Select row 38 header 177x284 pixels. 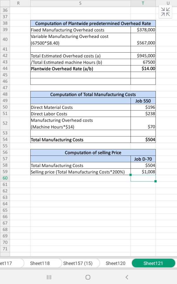5,23
